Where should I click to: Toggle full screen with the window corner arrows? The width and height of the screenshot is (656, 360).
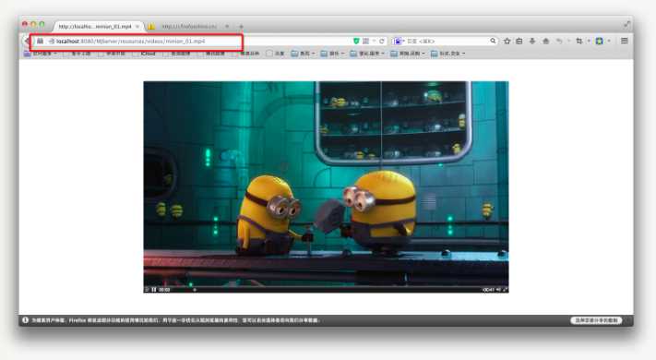click(626, 24)
